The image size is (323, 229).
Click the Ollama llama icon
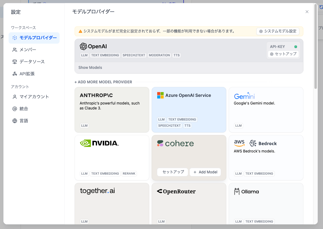[237, 191]
